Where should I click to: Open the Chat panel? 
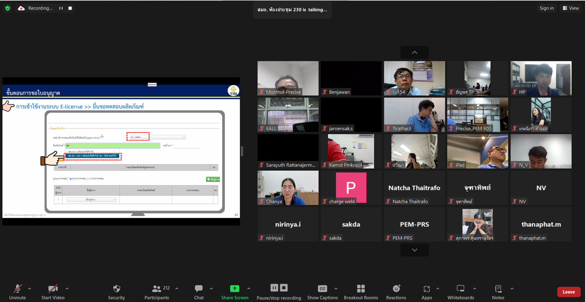199,289
